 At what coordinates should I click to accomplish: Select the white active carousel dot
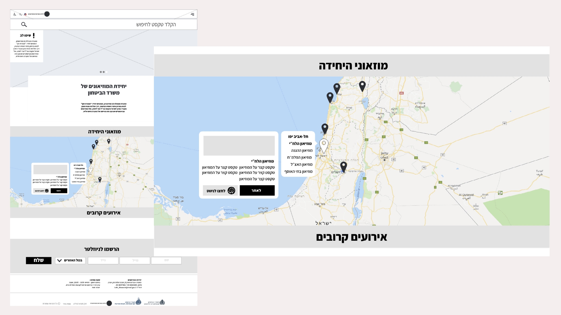pos(106,72)
